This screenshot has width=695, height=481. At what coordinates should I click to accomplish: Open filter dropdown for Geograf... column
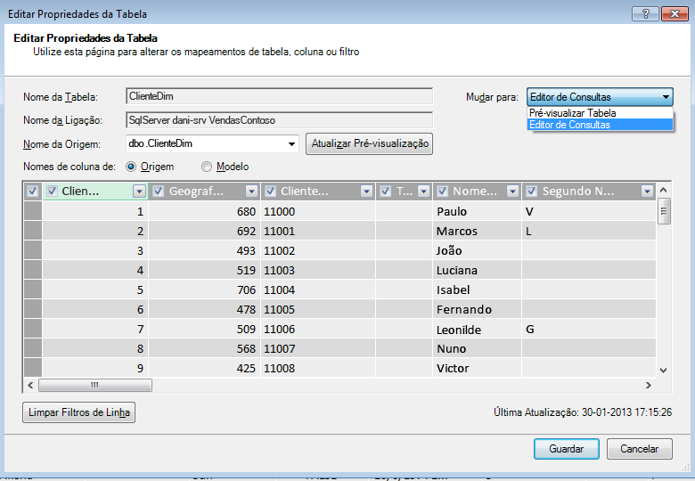point(251,192)
